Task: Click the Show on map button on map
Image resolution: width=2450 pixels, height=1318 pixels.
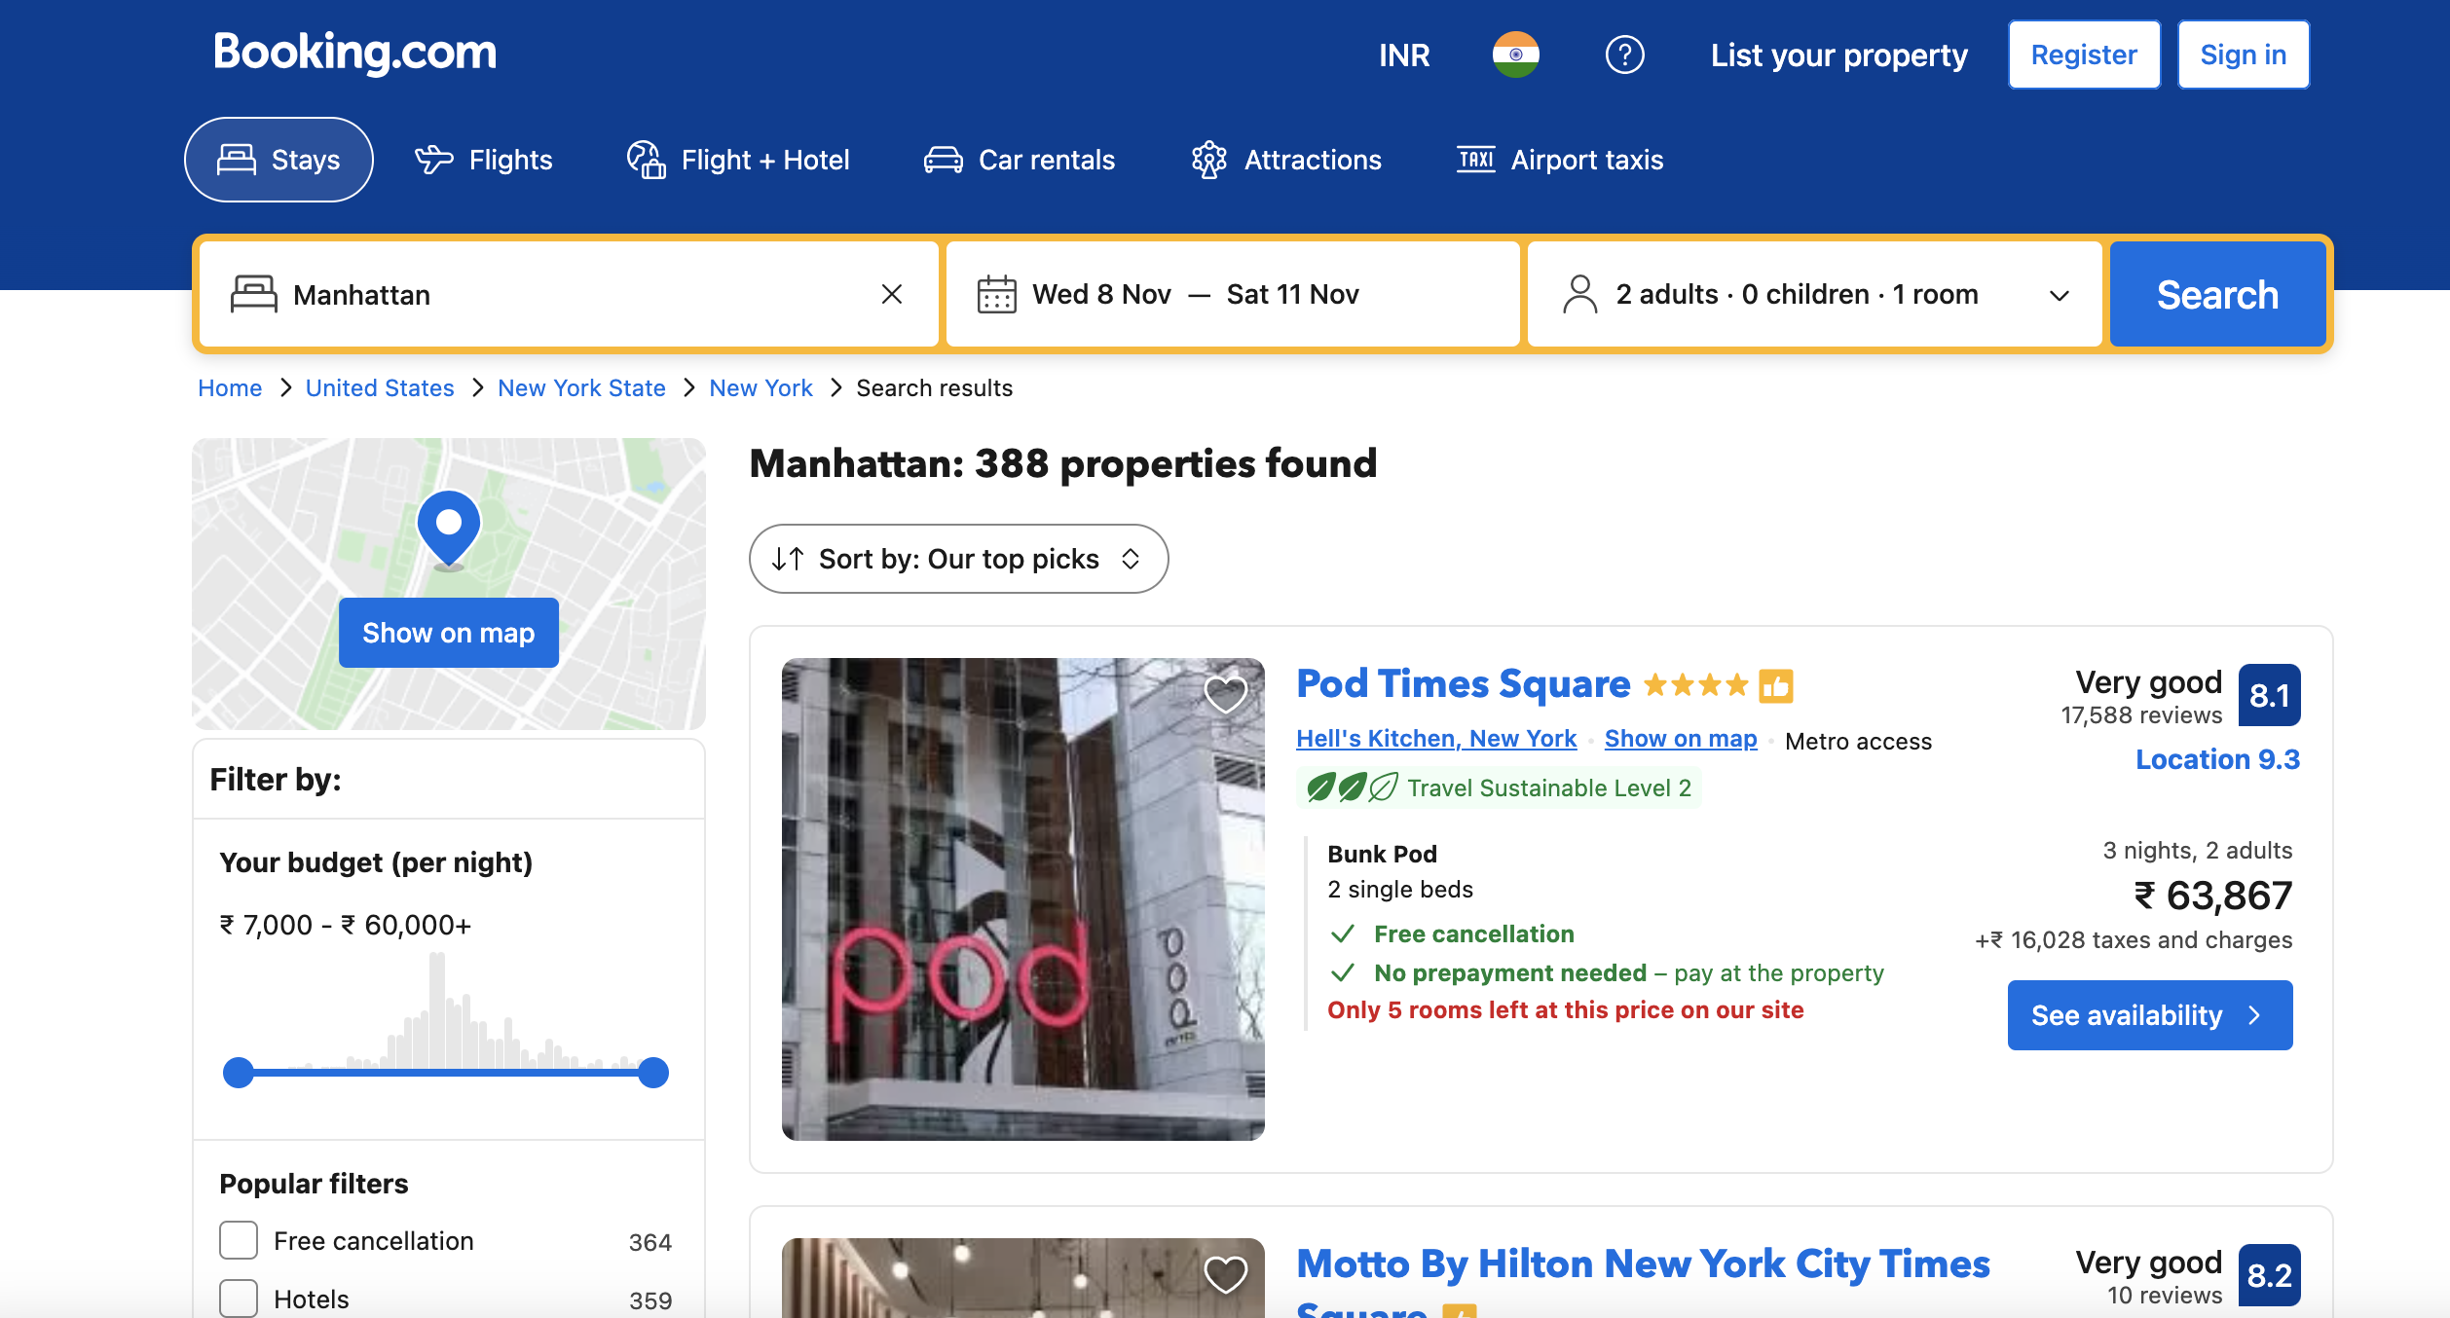Action: pos(449,633)
